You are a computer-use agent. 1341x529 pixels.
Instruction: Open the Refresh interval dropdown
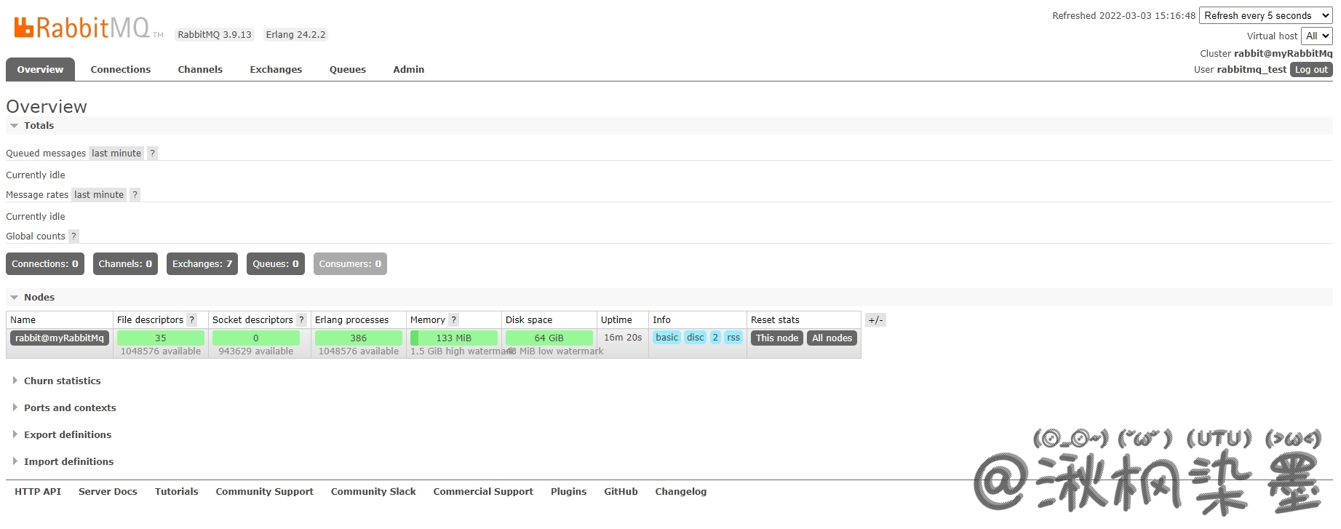pyautogui.click(x=1265, y=16)
